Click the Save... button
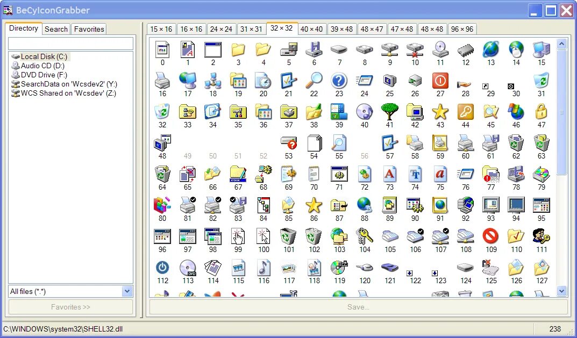 [x=359, y=307]
